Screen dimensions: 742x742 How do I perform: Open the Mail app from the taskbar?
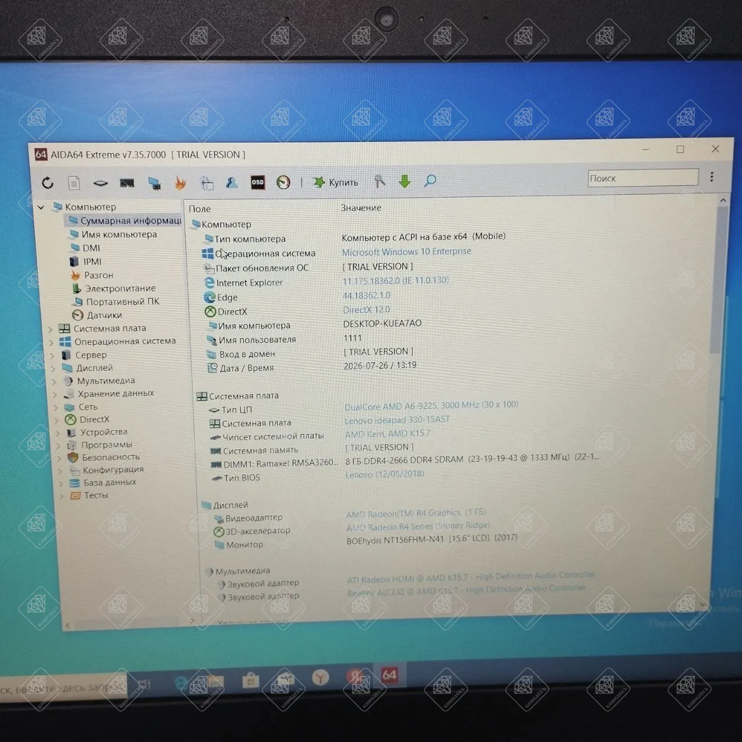285,679
